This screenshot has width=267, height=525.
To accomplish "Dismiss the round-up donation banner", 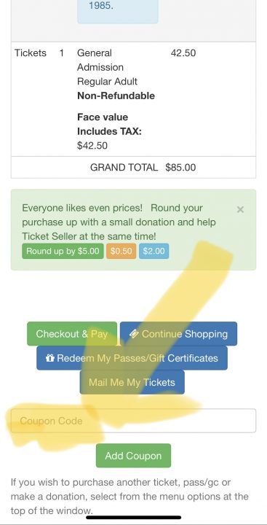I will (240, 209).
